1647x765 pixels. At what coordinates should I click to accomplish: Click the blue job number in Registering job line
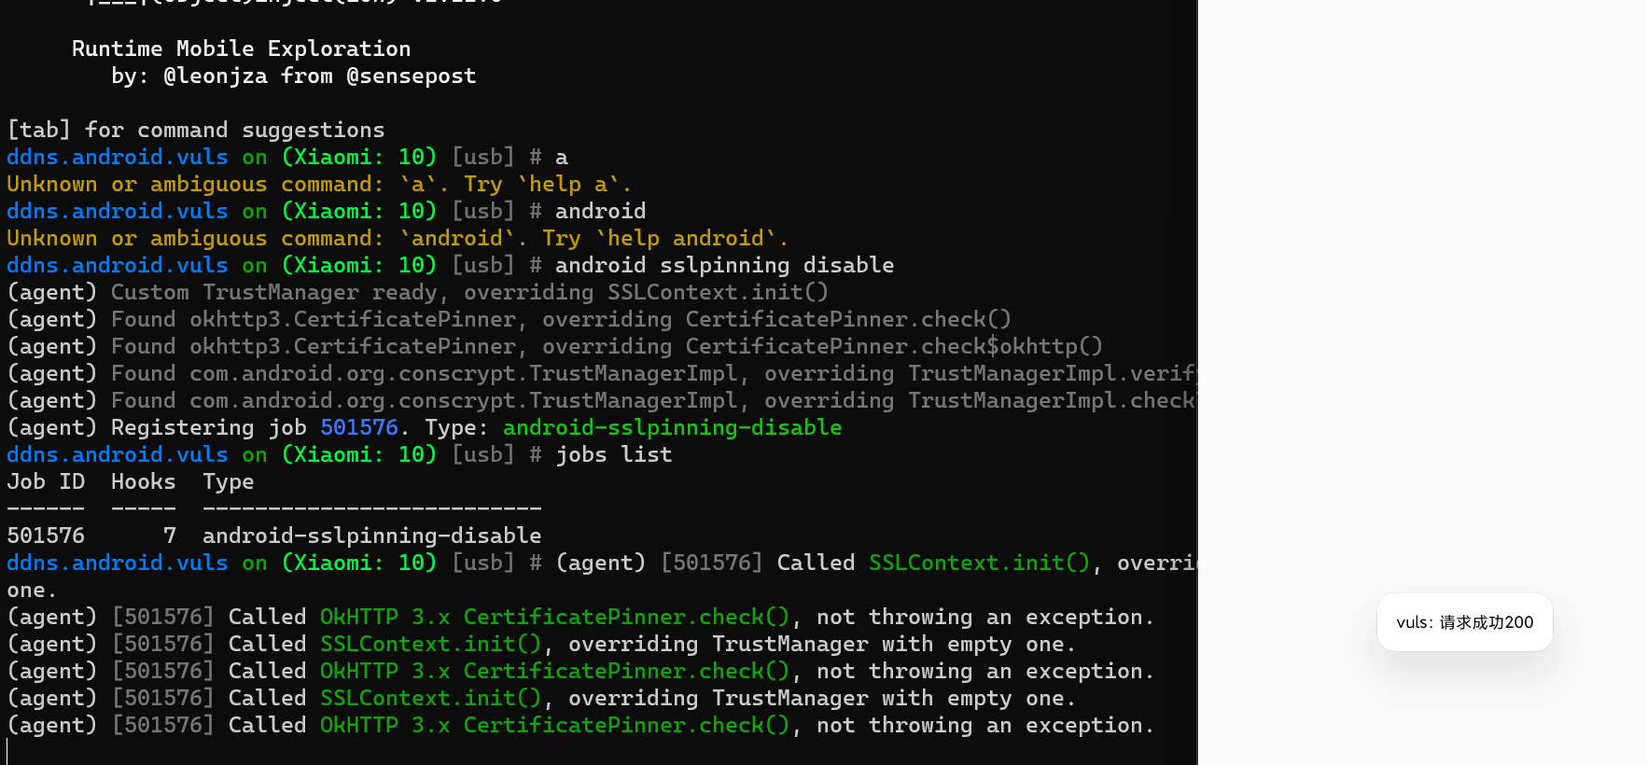(x=358, y=427)
